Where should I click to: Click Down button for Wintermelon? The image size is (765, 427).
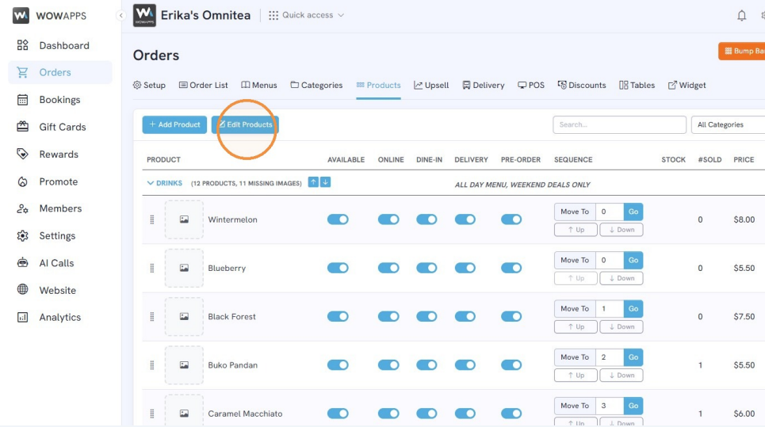point(622,230)
